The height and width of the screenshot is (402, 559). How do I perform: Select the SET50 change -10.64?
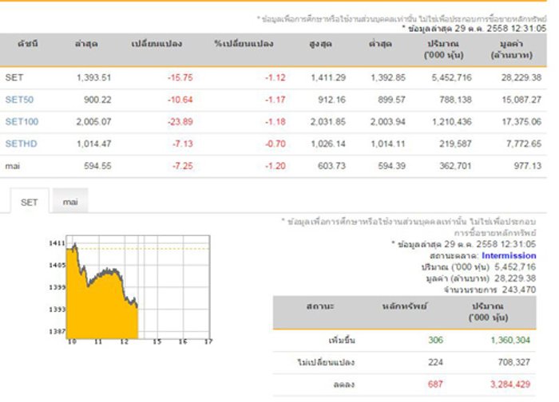180,100
